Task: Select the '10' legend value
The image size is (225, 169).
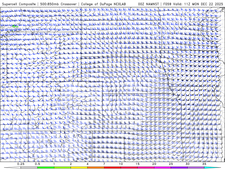Action: [121, 164]
